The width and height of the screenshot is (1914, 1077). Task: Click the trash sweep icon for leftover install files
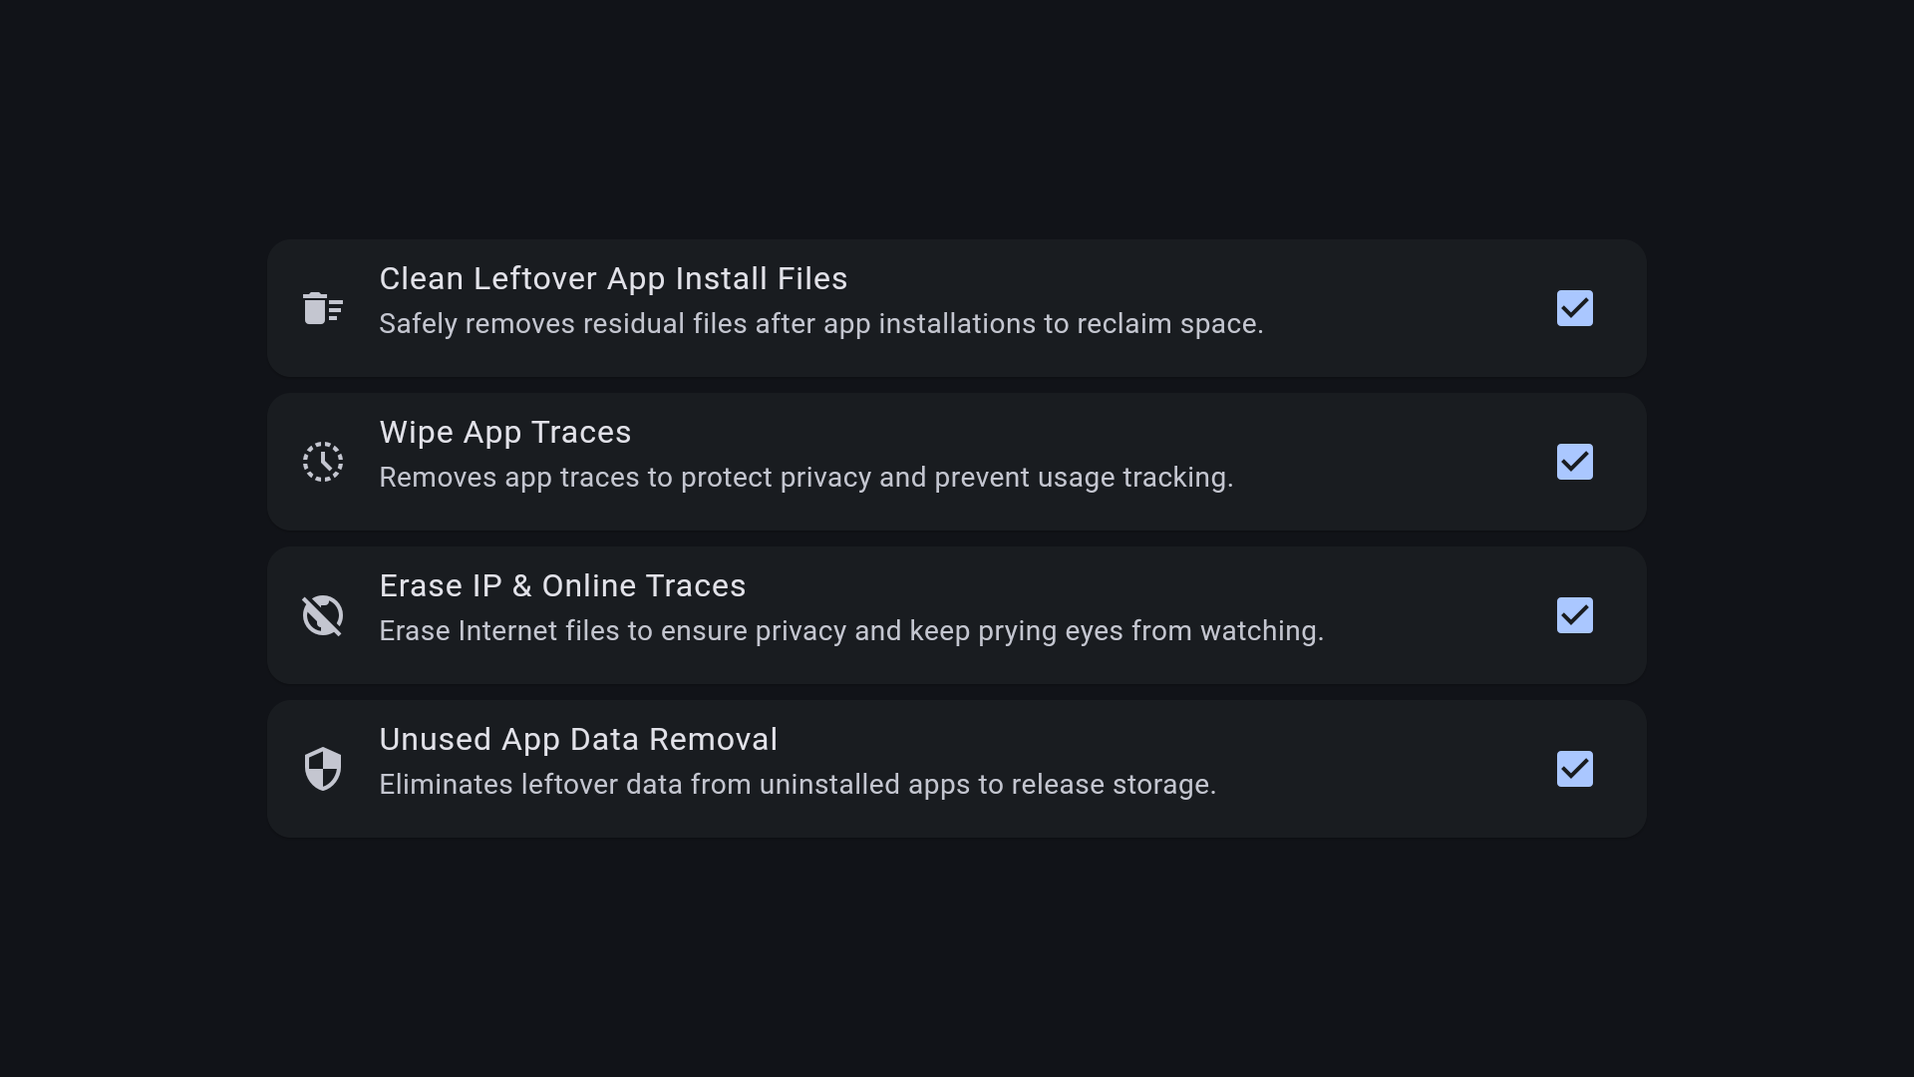point(322,308)
